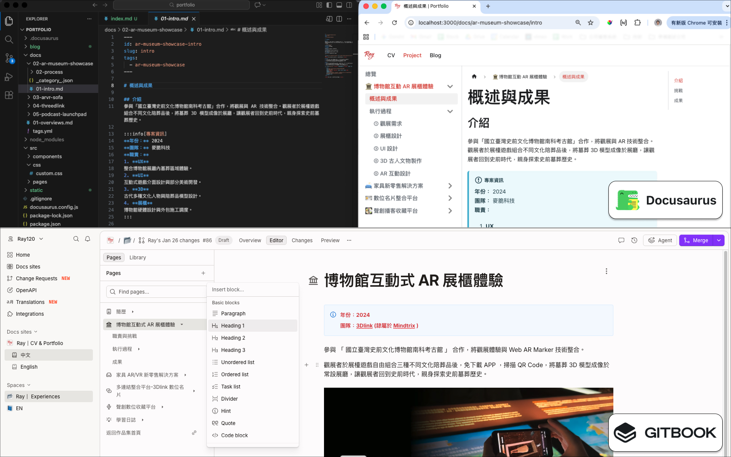
Task: Toggle VS Code primary sidebar layout
Action: [329, 5]
